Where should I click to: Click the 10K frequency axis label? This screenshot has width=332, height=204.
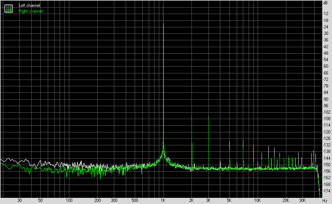[x=258, y=200]
